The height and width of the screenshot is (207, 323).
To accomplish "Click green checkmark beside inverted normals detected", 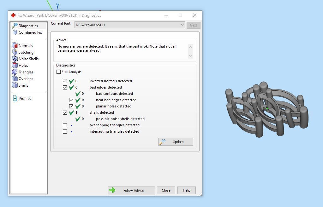I will point(71,81).
